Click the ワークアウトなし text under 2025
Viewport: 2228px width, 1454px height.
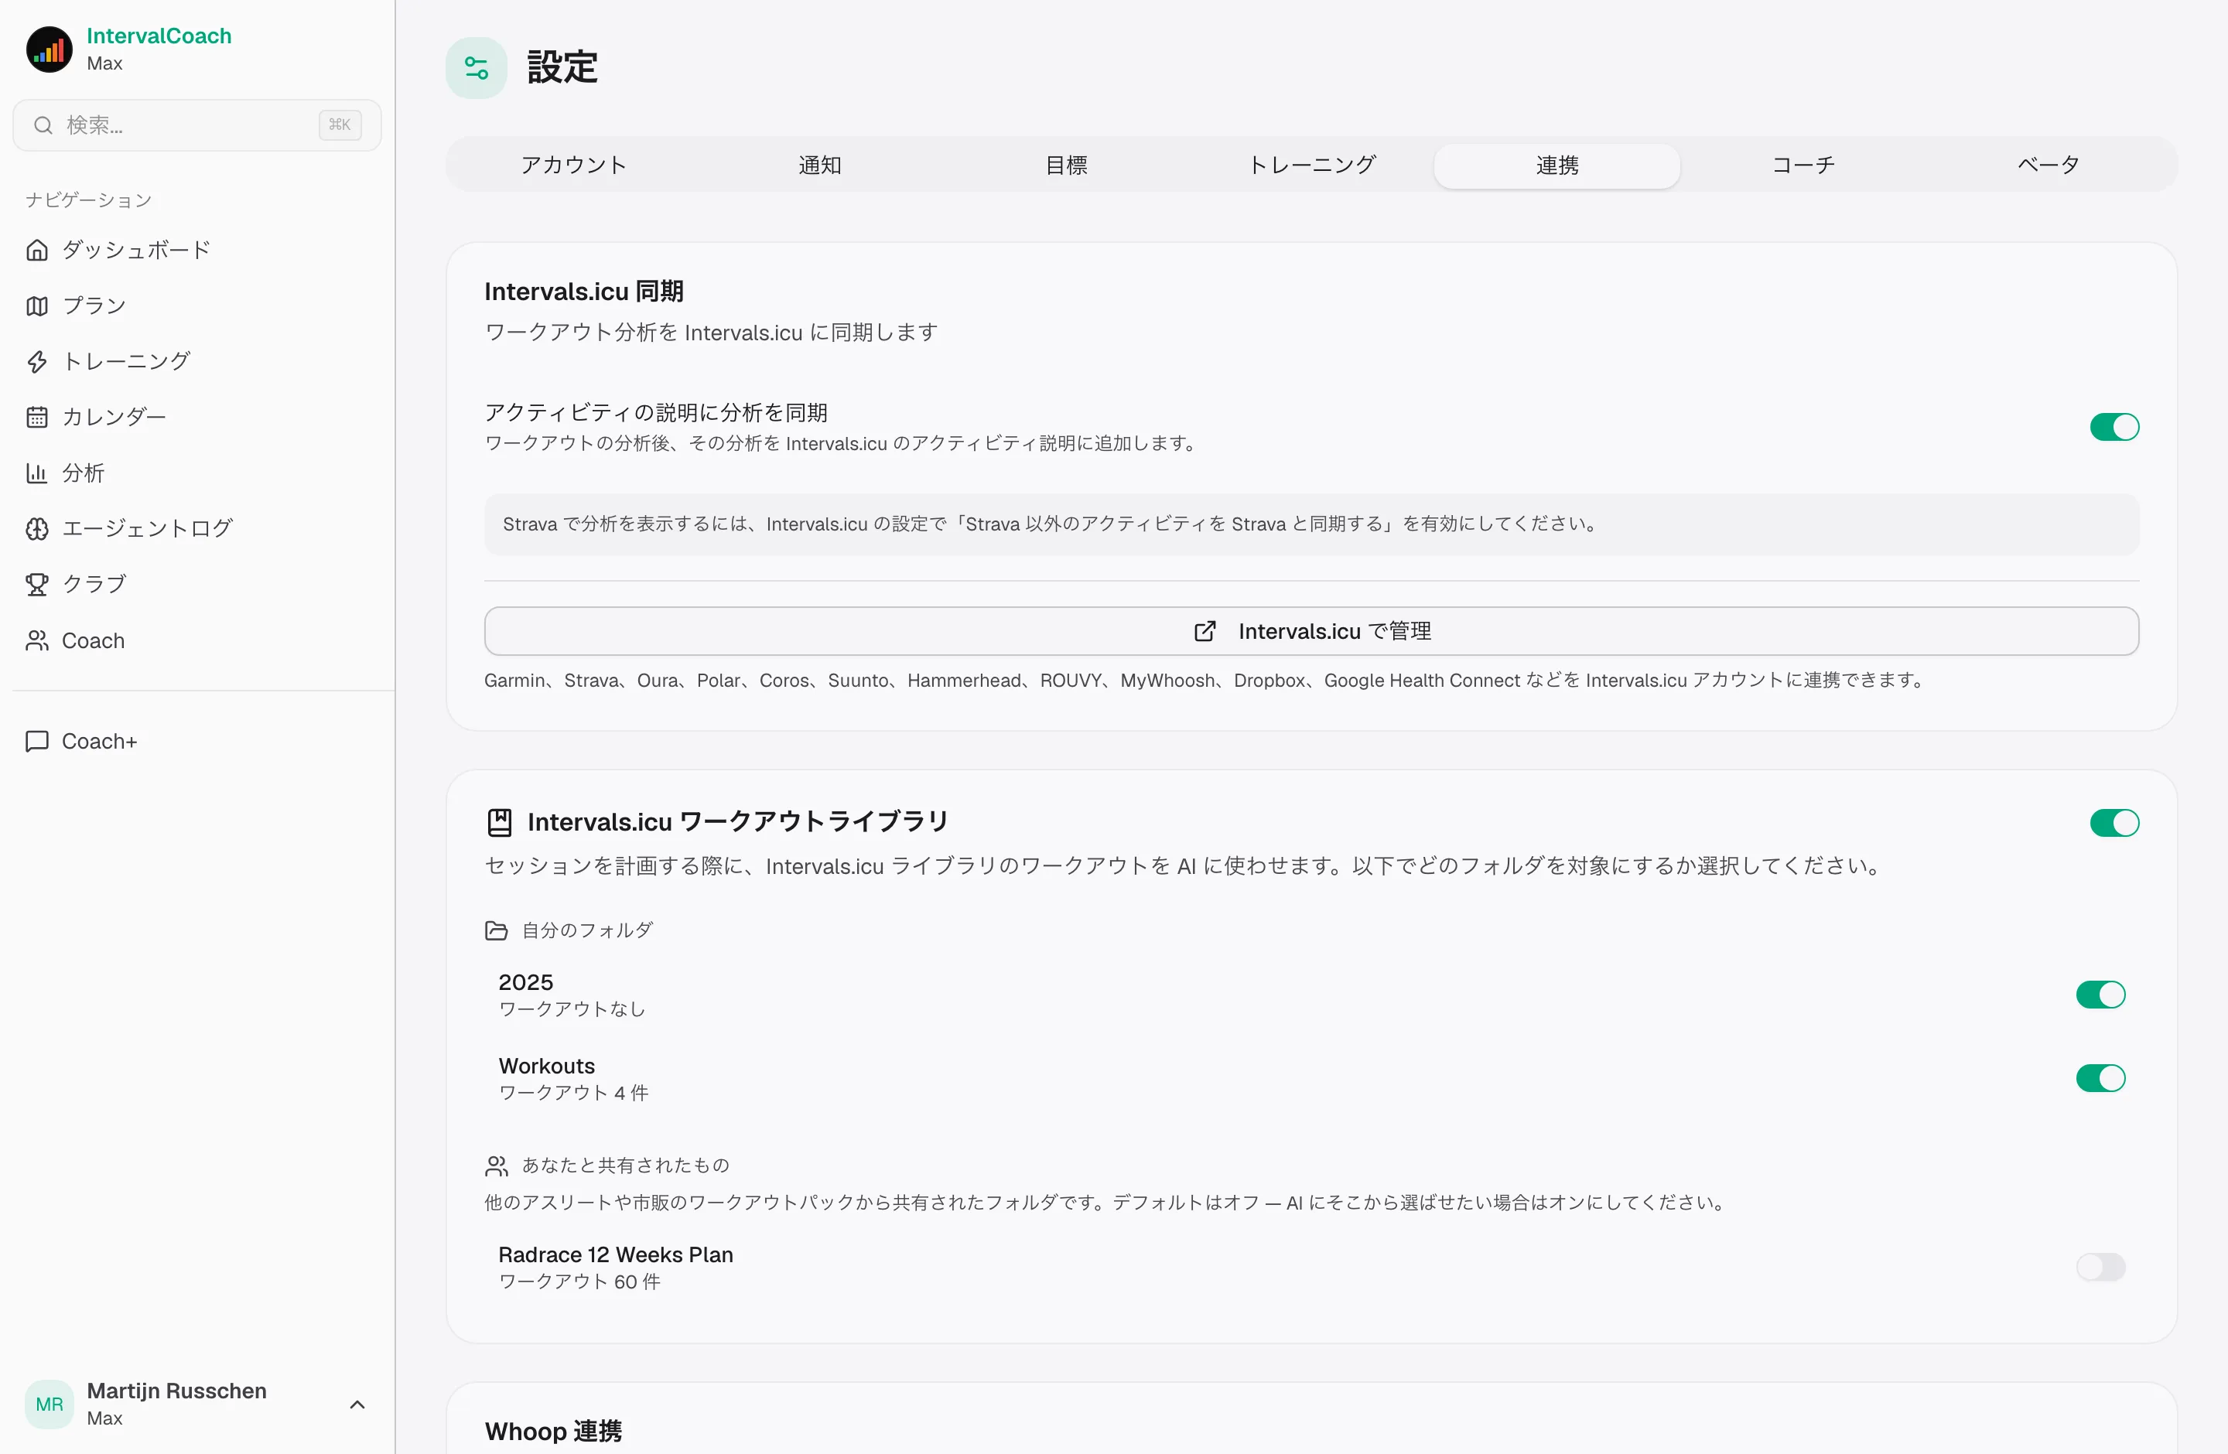coord(572,1009)
